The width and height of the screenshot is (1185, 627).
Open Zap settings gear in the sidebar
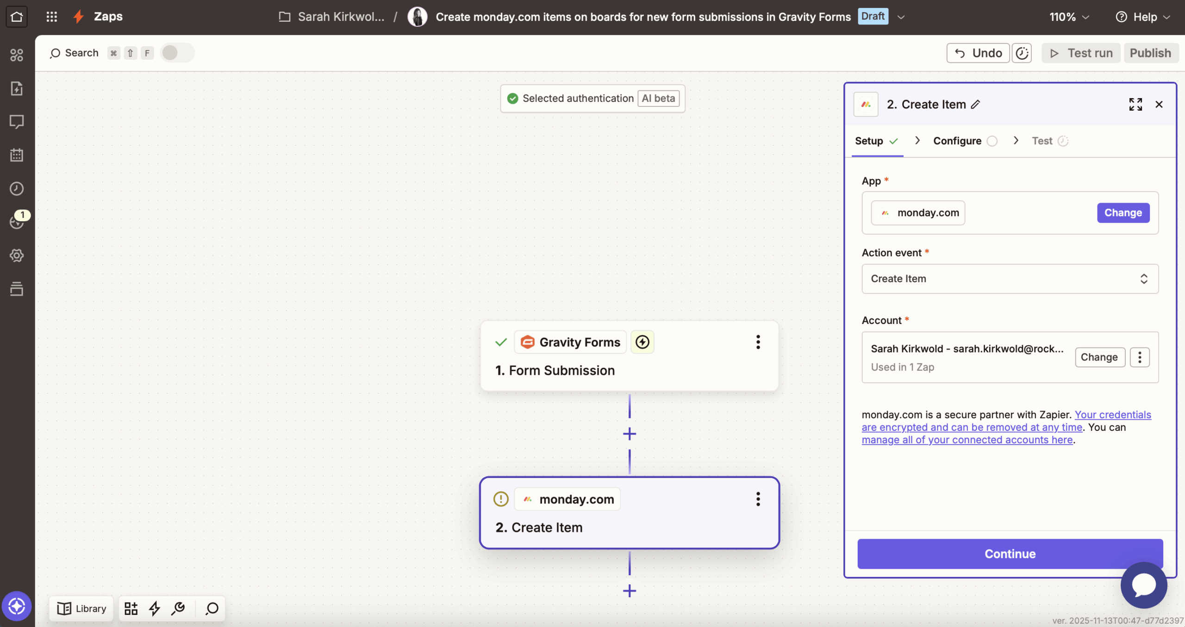(17, 255)
